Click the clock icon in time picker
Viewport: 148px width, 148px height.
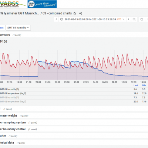point(61,19)
